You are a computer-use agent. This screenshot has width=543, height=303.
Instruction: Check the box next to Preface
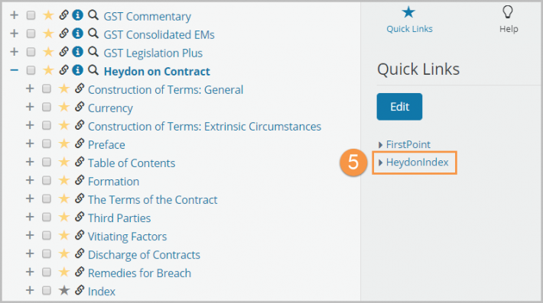coord(47,143)
